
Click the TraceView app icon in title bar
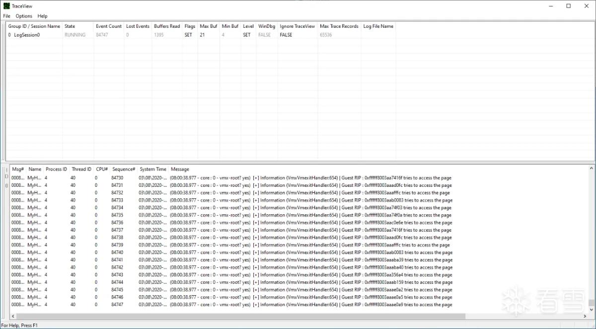coord(6,6)
